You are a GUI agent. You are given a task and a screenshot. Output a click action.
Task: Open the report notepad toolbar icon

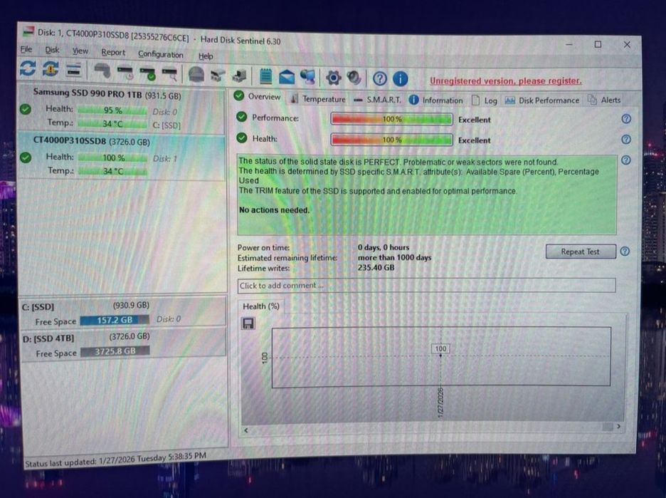click(266, 76)
